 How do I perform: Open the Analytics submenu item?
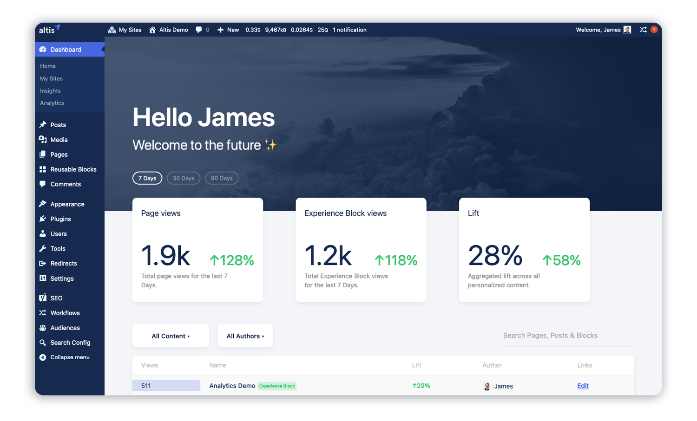coord(52,103)
